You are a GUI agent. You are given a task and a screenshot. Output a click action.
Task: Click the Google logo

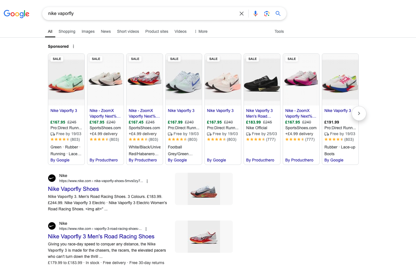(x=16, y=14)
